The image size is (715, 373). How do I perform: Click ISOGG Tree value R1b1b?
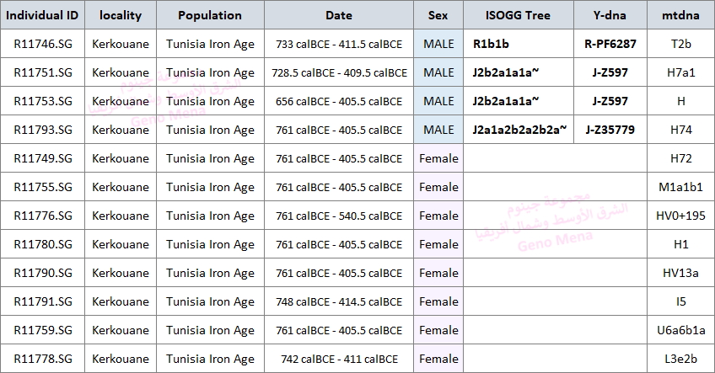pos(491,44)
